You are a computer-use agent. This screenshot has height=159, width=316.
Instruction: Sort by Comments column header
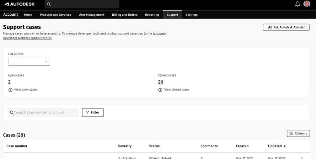click(x=209, y=146)
